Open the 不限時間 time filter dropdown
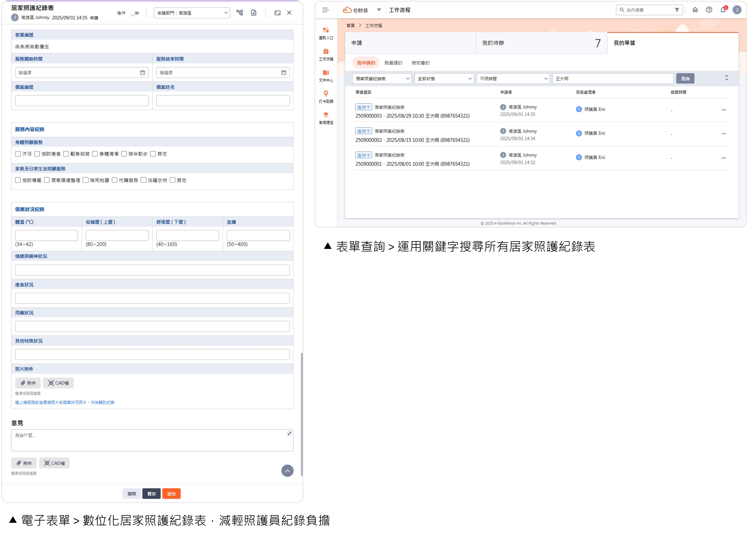The image size is (747, 536). click(513, 79)
